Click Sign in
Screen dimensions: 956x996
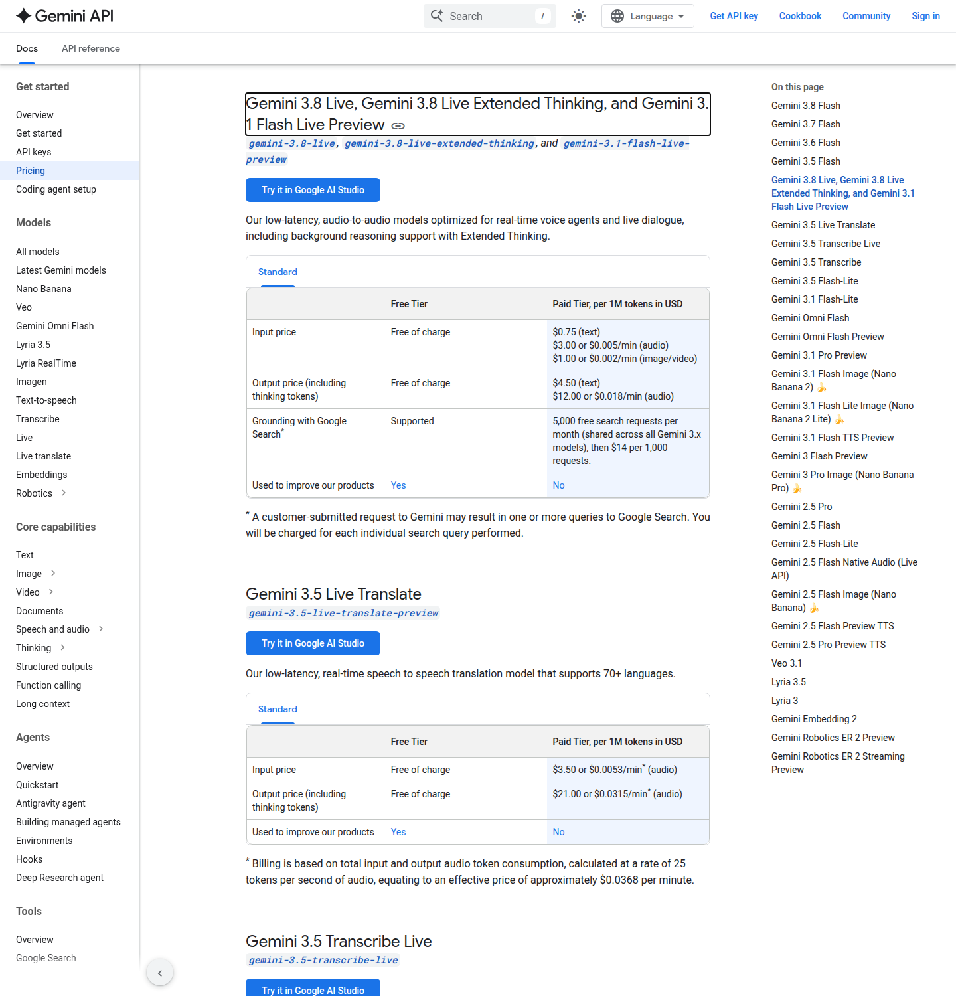point(925,16)
